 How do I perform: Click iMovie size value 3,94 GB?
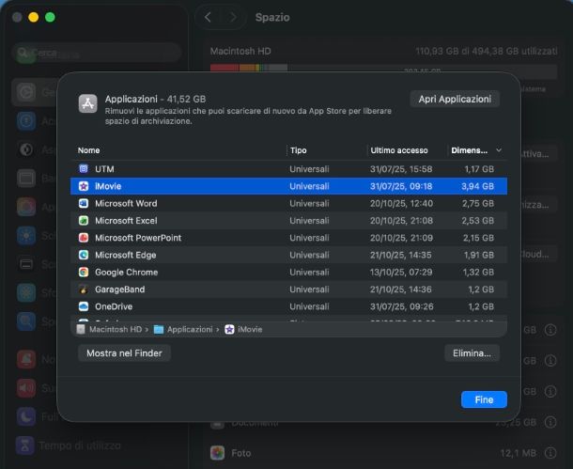click(x=477, y=186)
